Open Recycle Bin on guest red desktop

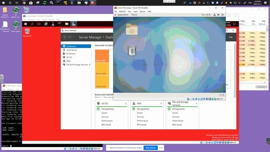tap(27, 33)
